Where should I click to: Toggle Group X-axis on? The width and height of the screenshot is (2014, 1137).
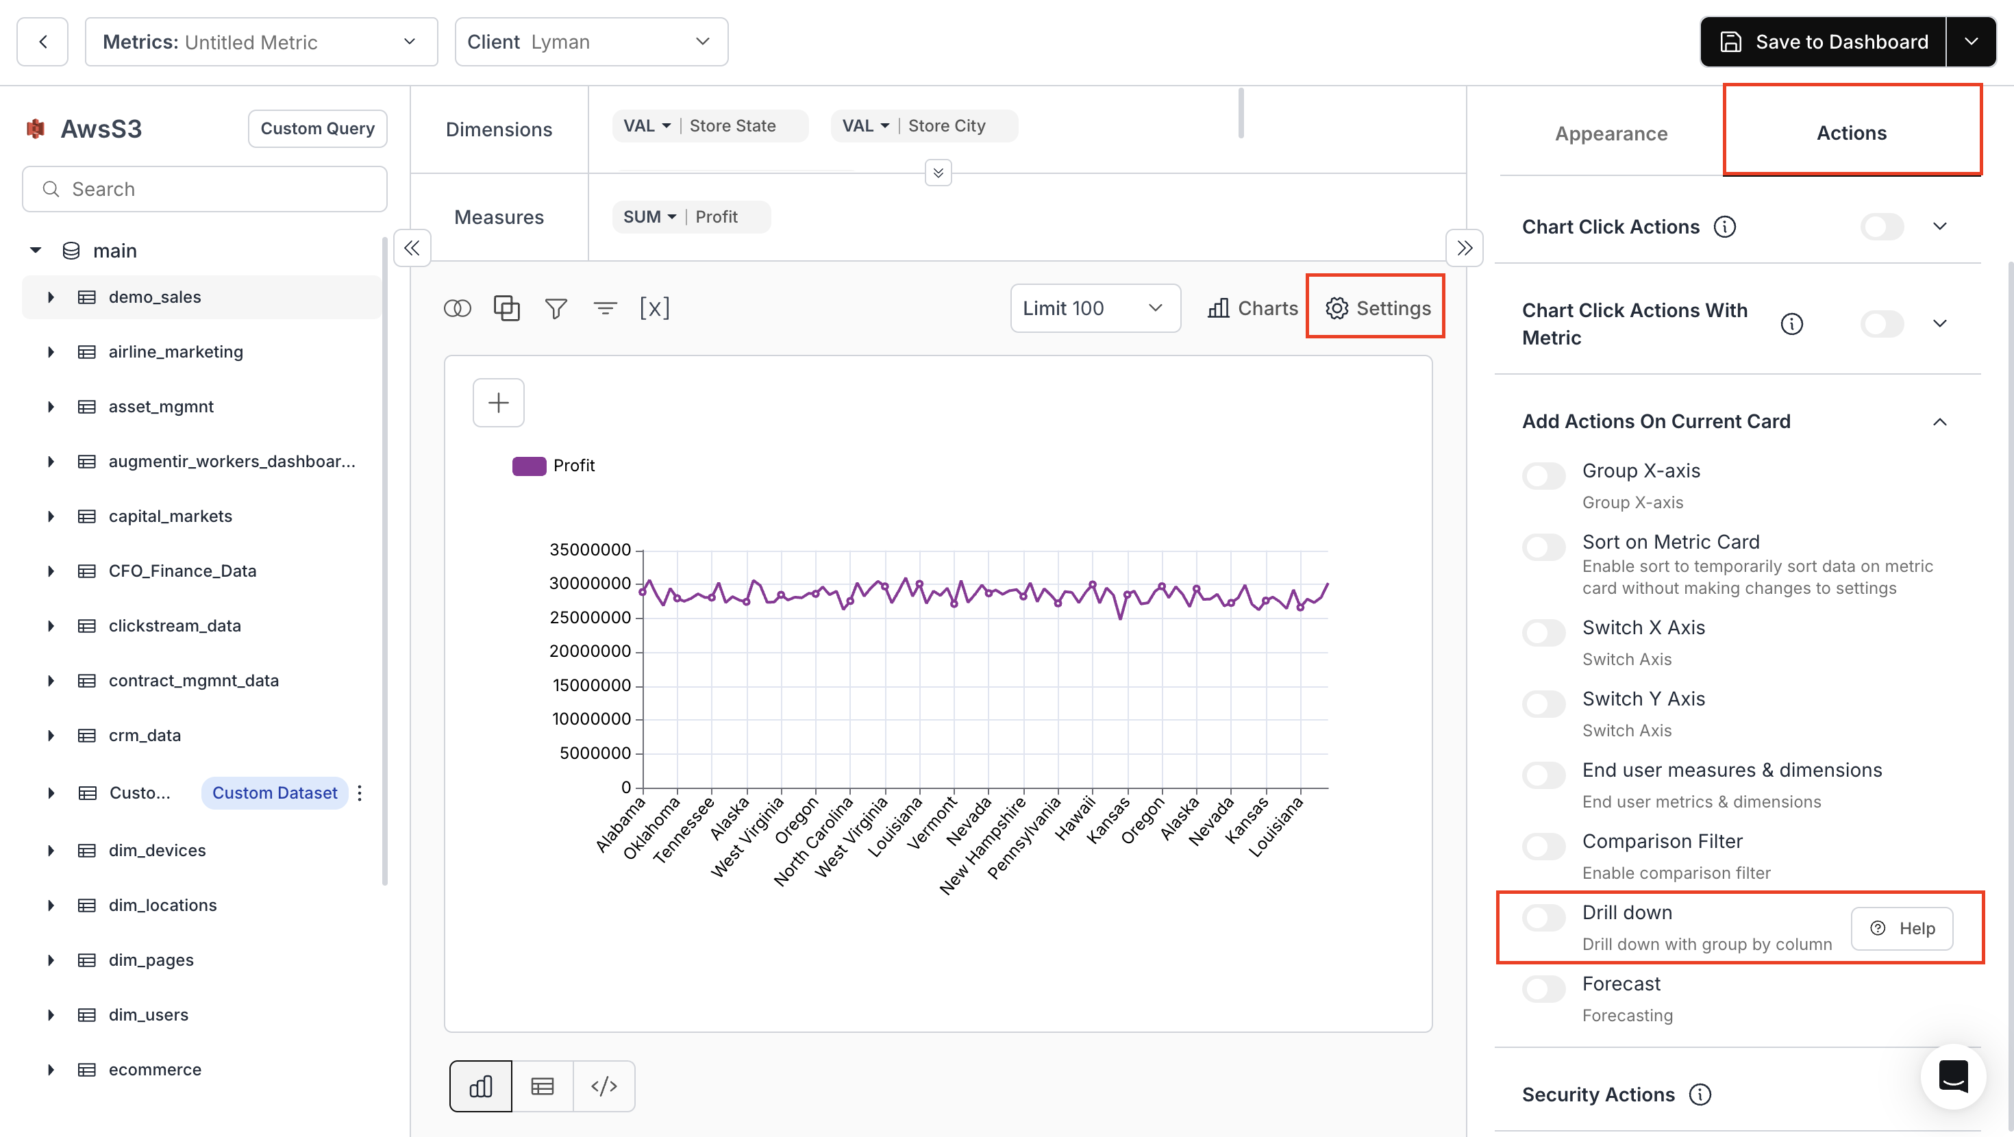[1543, 475]
